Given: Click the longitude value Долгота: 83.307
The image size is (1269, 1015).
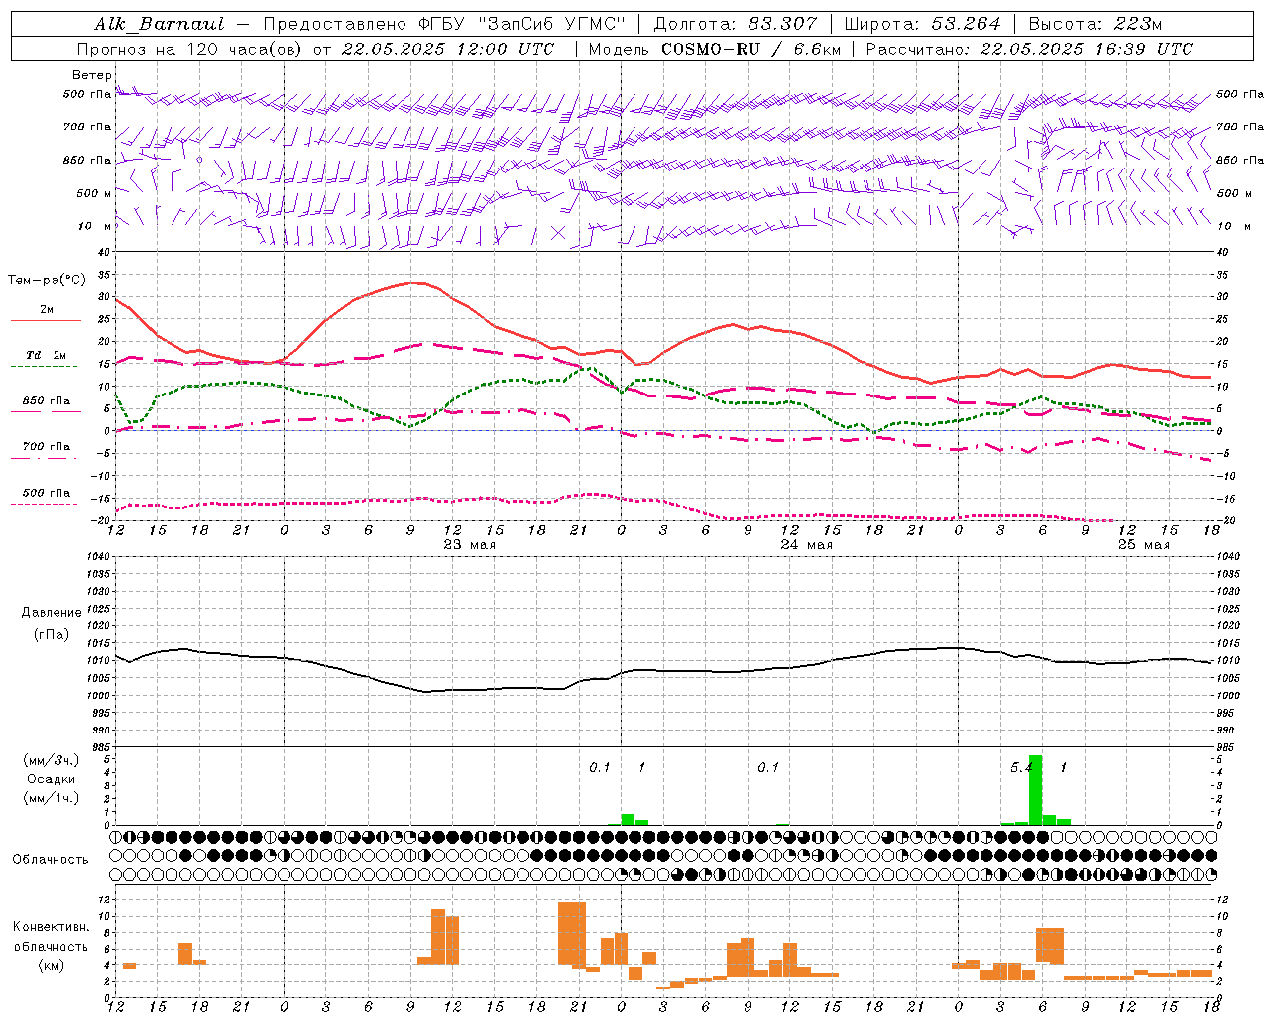Looking at the screenshot, I should click(735, 24).
